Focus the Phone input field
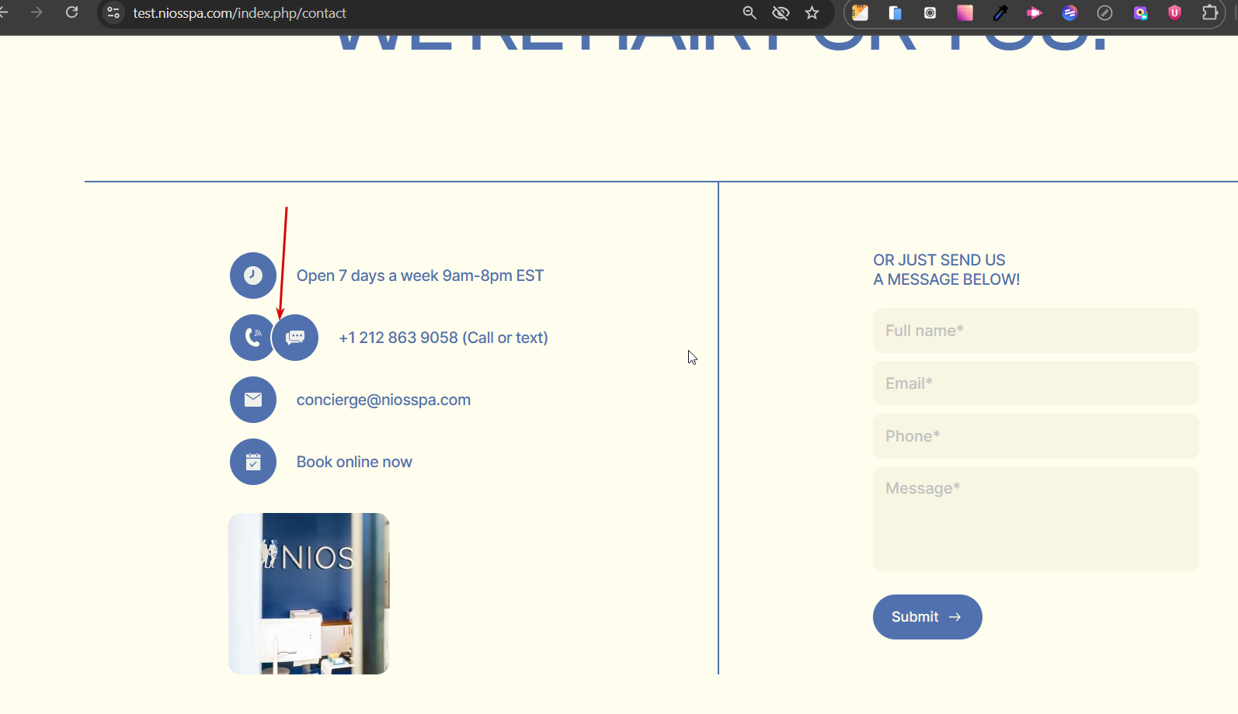This screenshot has width=1238, height=714. (1035, 436)
